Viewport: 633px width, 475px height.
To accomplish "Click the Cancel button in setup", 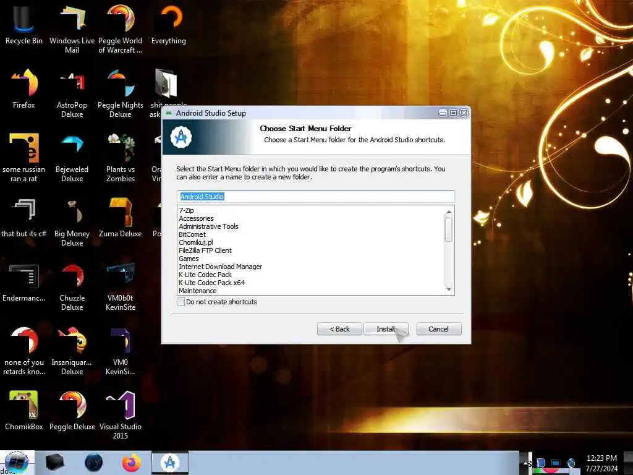I will coord(438,329).
